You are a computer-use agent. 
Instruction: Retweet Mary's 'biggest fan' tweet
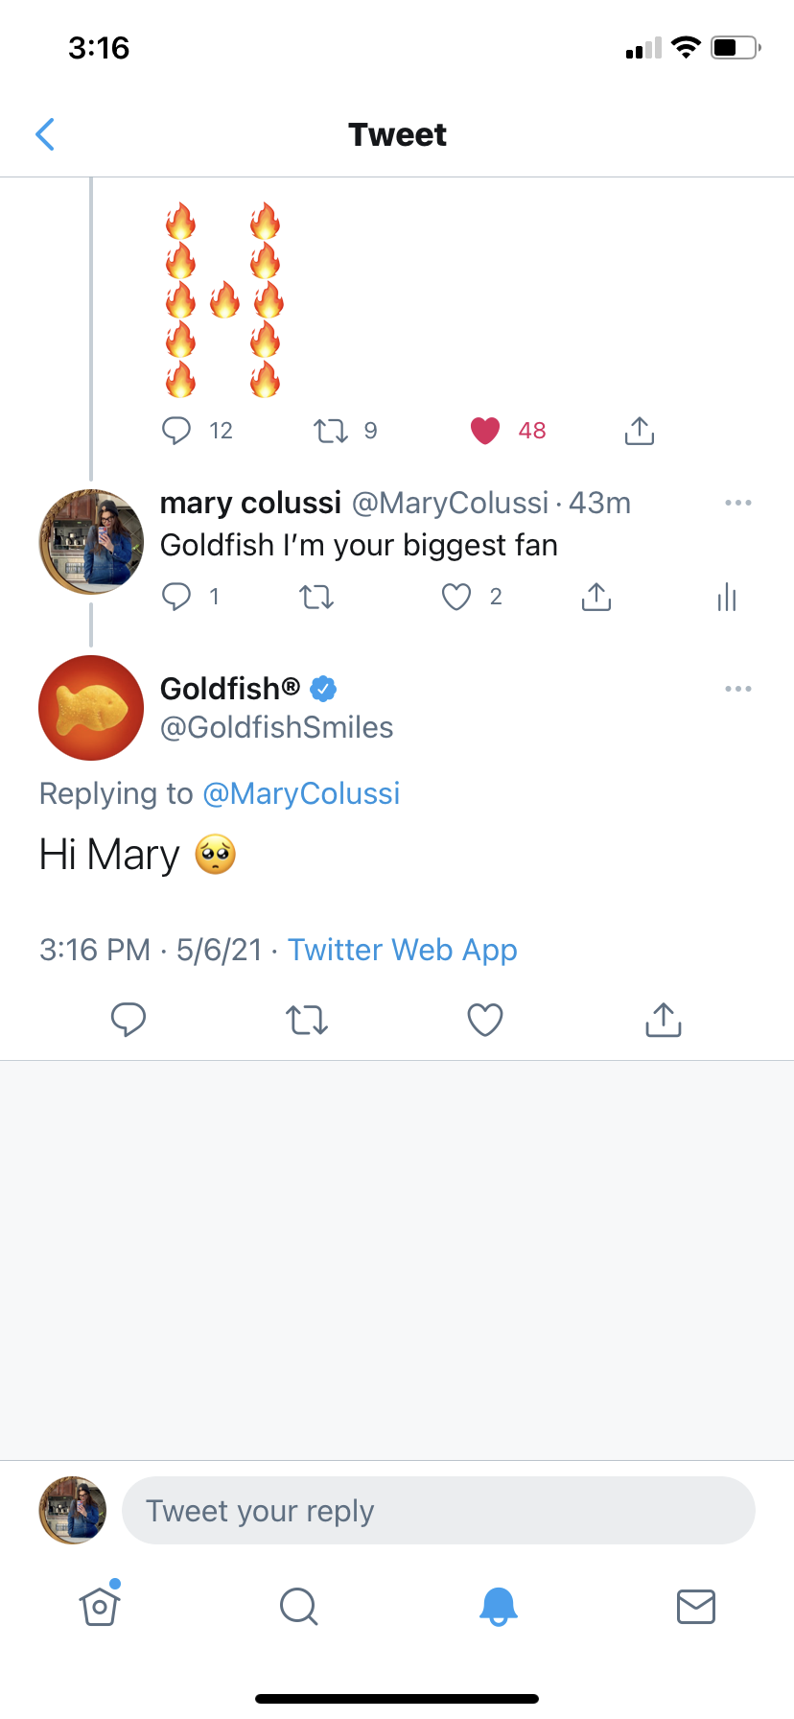click(x=316, y=597)
